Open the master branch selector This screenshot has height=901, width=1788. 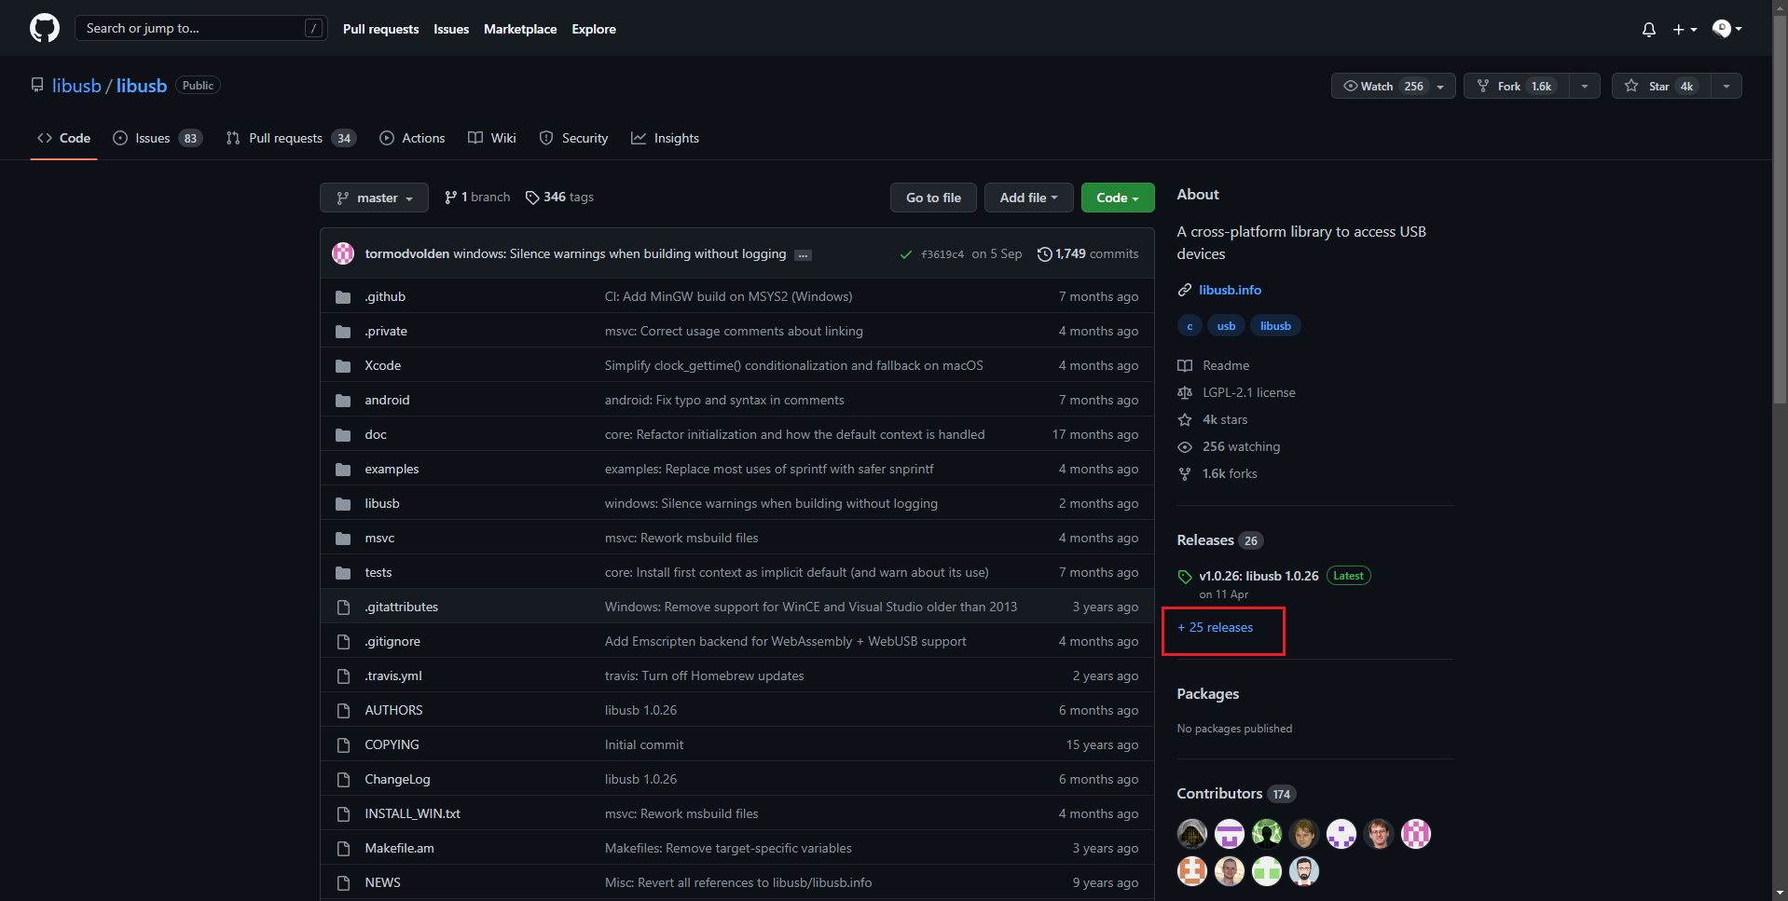(374, 198)
